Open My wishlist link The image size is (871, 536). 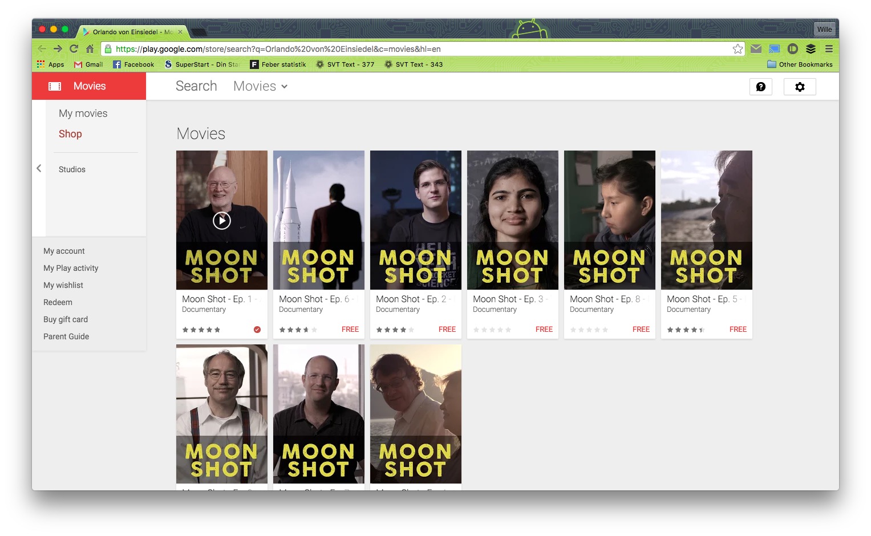pos(63,285)
